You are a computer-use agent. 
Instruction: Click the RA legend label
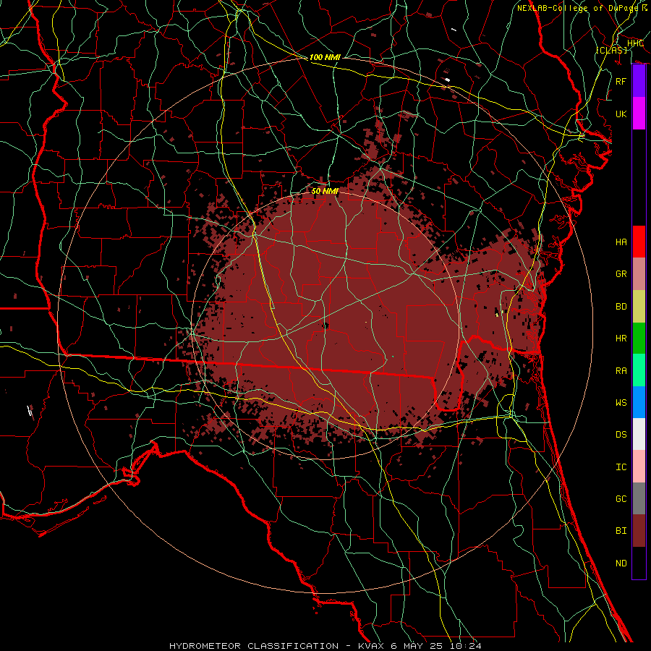tap(621, 371)
